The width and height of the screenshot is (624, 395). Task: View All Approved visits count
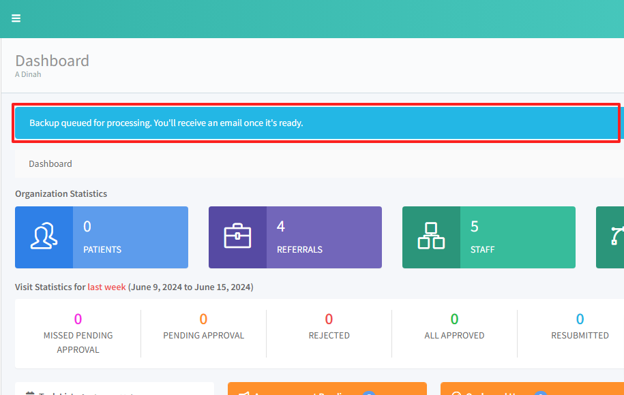point(454,319)
